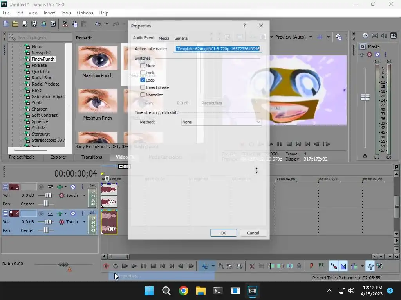Click the Master volume fader
401x300 pixels.
tap(365, 97)
